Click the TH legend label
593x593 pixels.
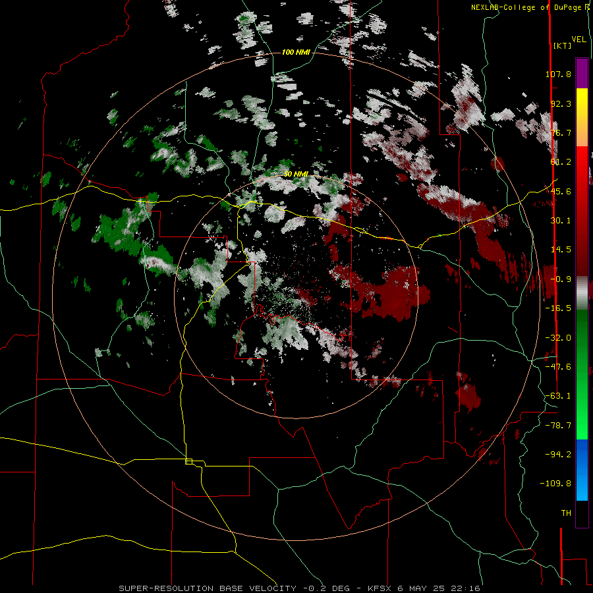click(566, 513)
